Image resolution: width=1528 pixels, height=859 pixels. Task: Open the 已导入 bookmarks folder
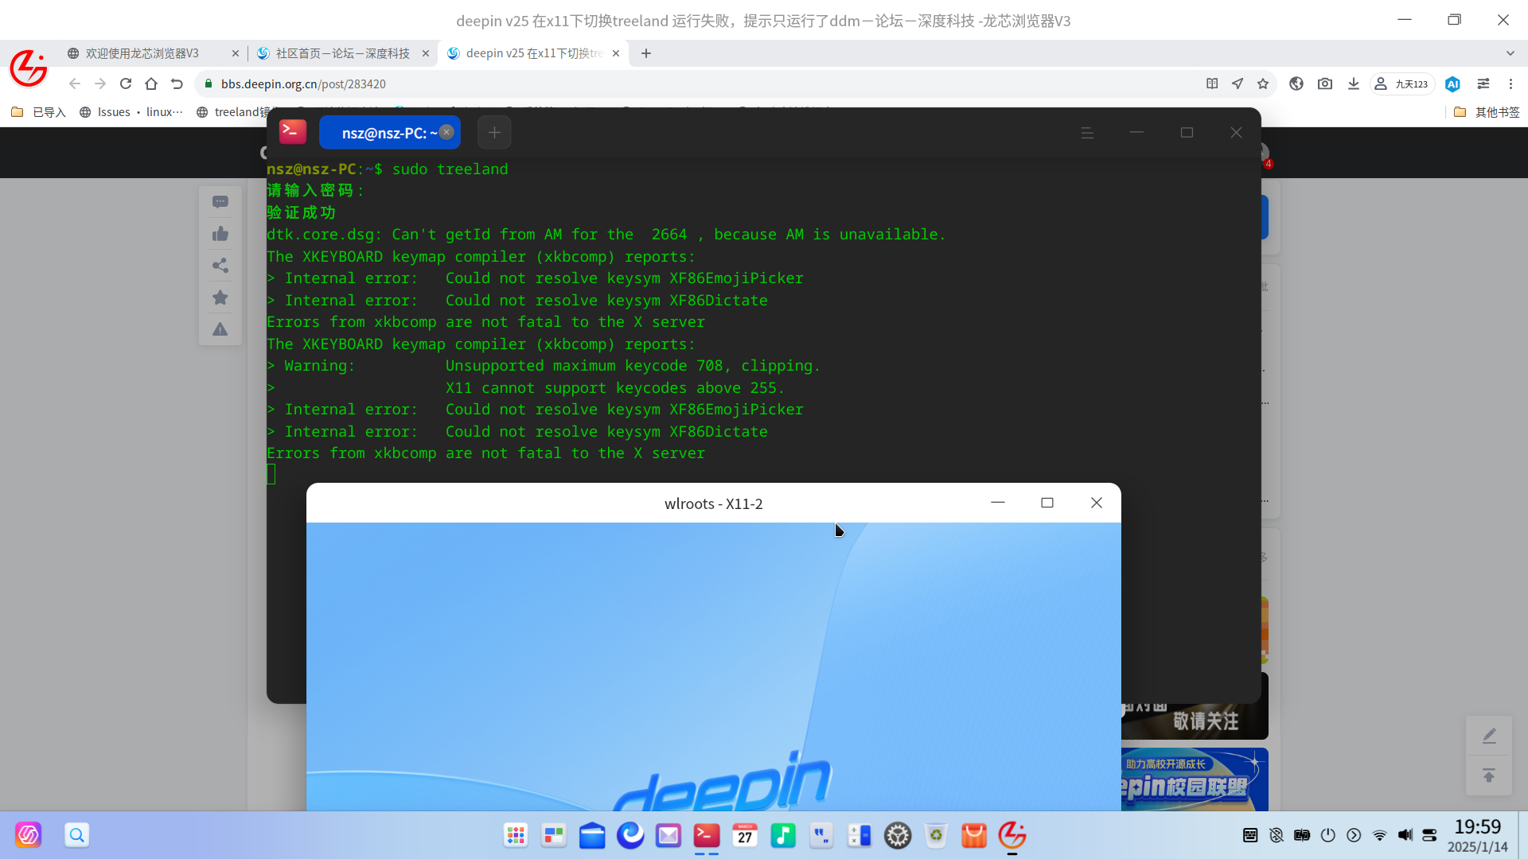pyautogui.click(x=39, y=112)
